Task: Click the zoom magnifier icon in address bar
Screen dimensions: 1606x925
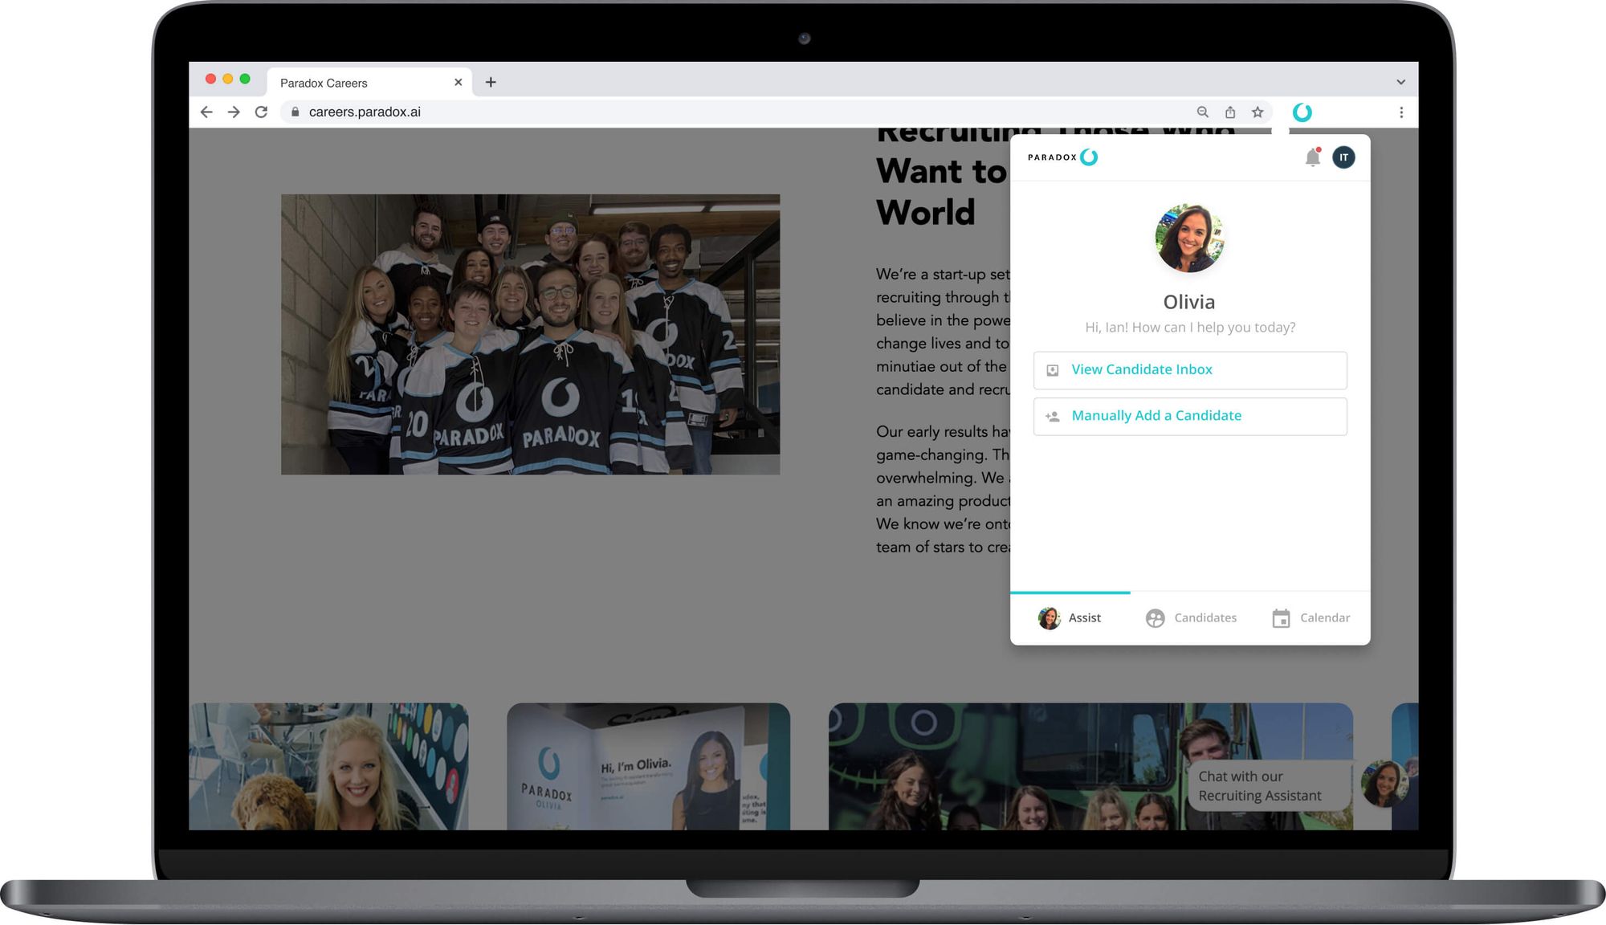Action: click(x=1202, y=112)
